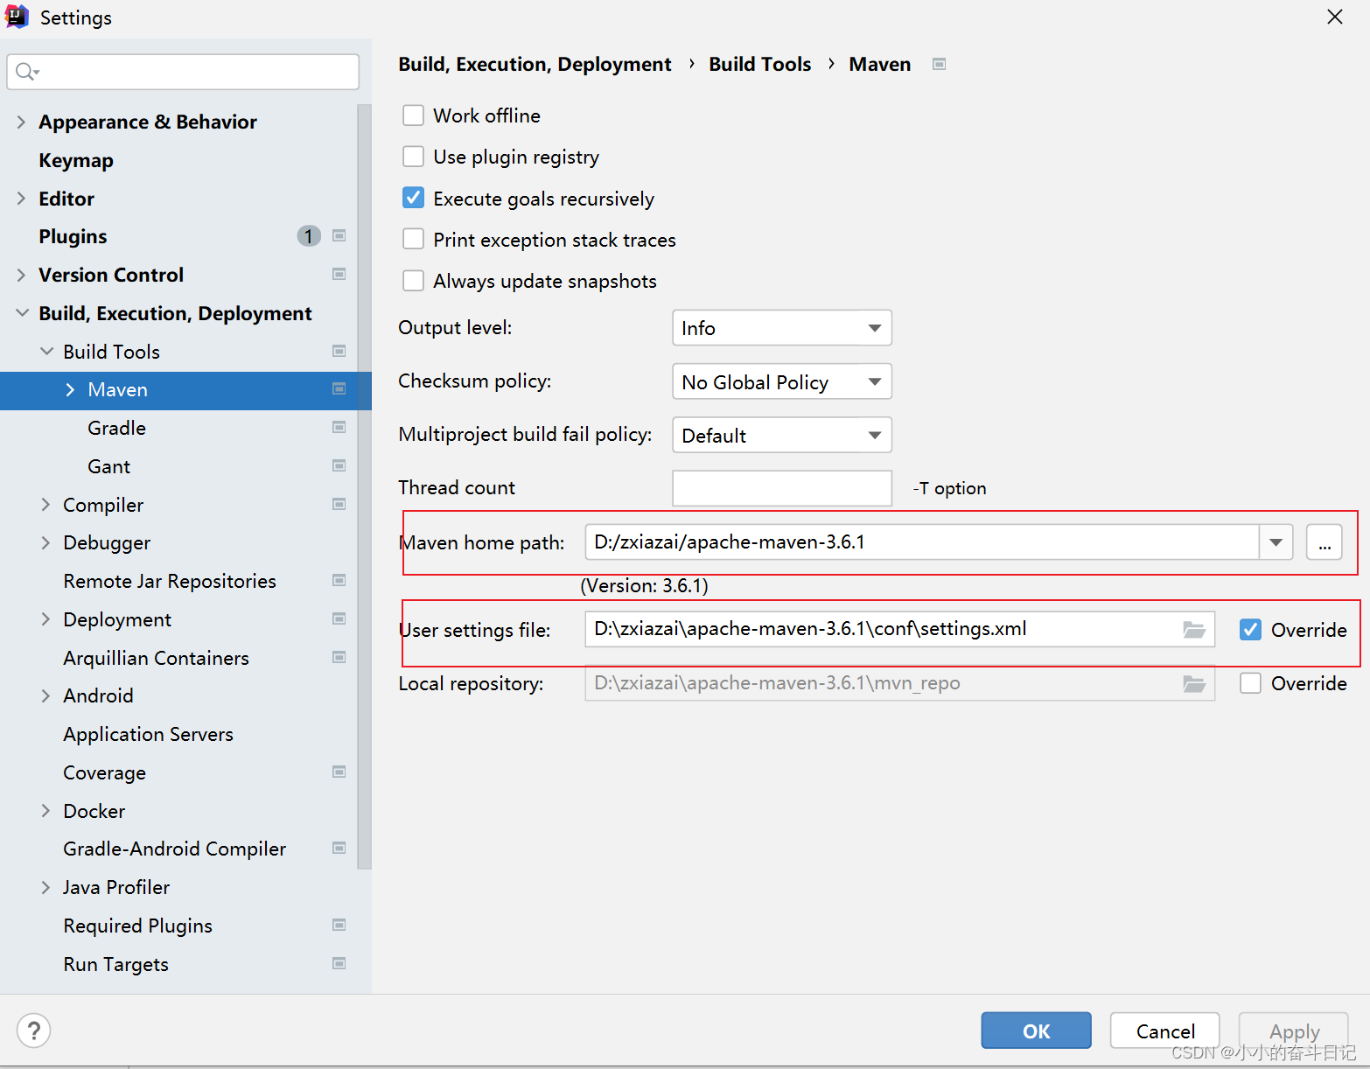This screenshot has width=1370, height=1069.
Task: Click project-level icon next to Compiler
Action: 339,505
